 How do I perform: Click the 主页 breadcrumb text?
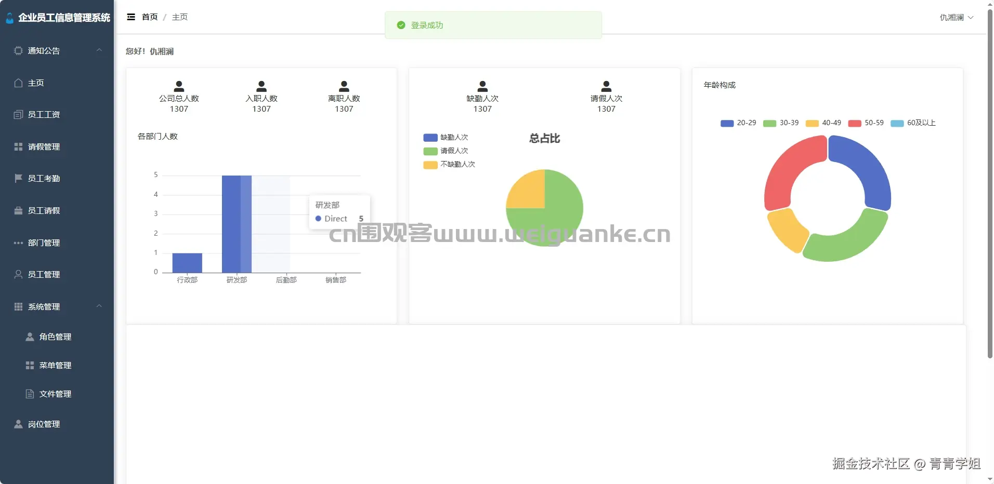tap(180, 17)
